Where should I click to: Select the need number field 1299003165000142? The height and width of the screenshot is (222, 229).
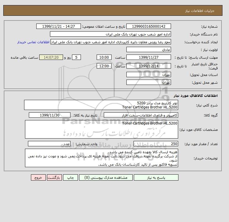[x=148, y=27]
